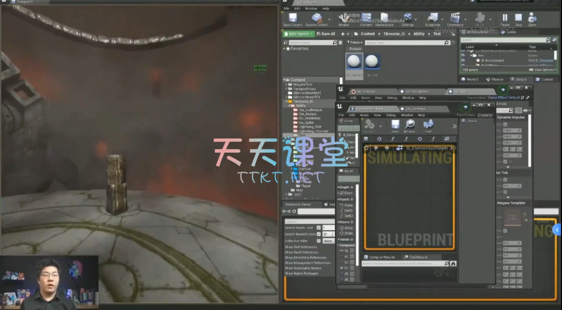Open the Add/Import dropdown

pyautogui.click(x=297, y=34)
